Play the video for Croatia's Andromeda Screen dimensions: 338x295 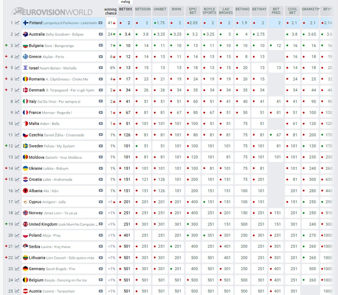[x=101, y=179]
